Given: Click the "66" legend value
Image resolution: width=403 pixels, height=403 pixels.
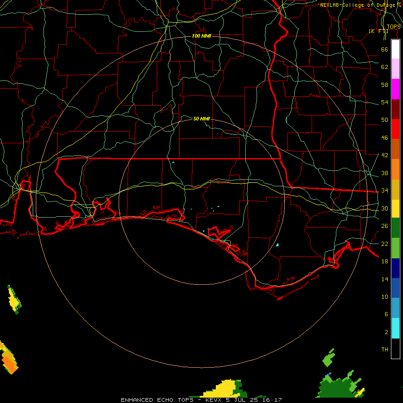Looking at the screenshot, I should (x=385, y=49).
